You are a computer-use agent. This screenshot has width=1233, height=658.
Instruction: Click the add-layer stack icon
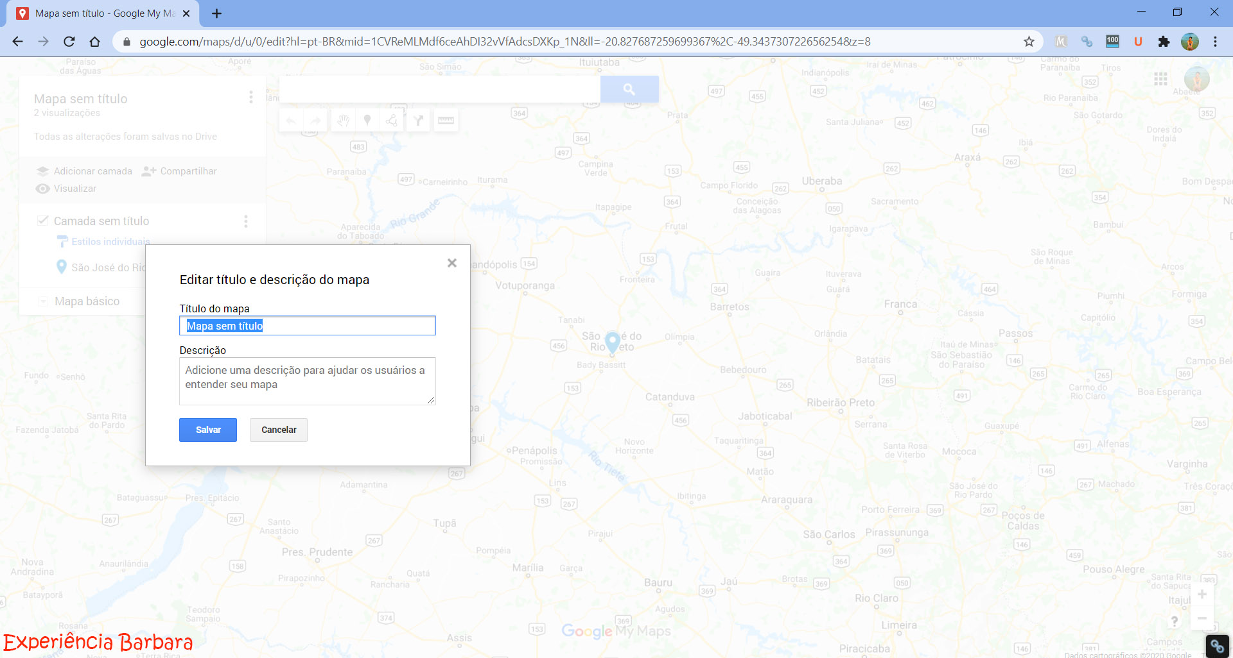click(x=43, y=171)
